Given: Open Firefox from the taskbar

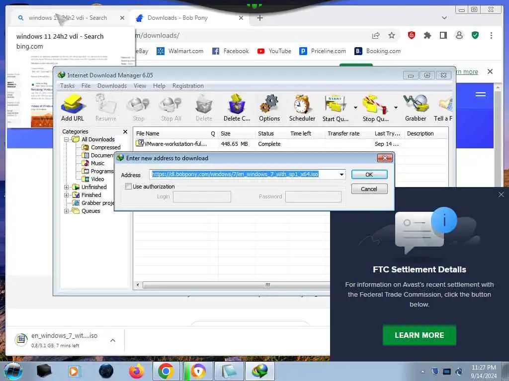Looking at the screenshot, I should [136, 371].
